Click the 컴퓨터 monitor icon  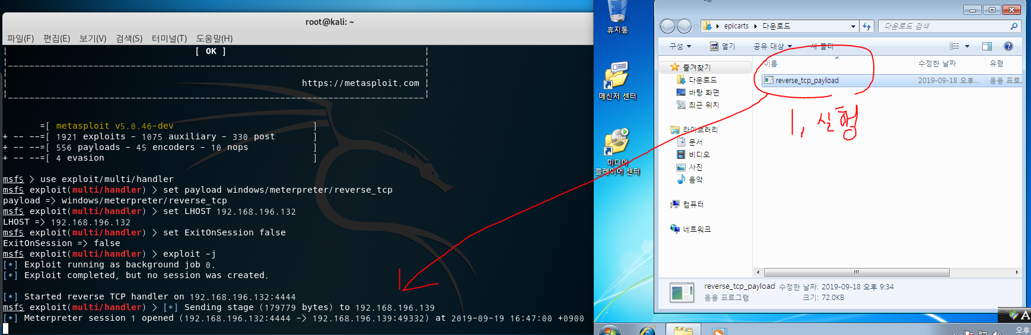coord(674,205)
